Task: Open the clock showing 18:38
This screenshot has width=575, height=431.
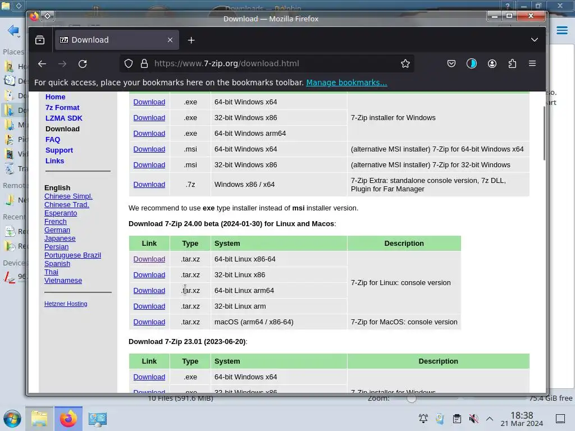Action: coord(522,419)
